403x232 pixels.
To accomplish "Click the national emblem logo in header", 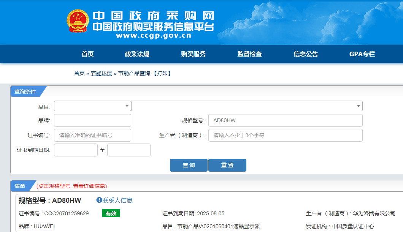I will (78, 21).
